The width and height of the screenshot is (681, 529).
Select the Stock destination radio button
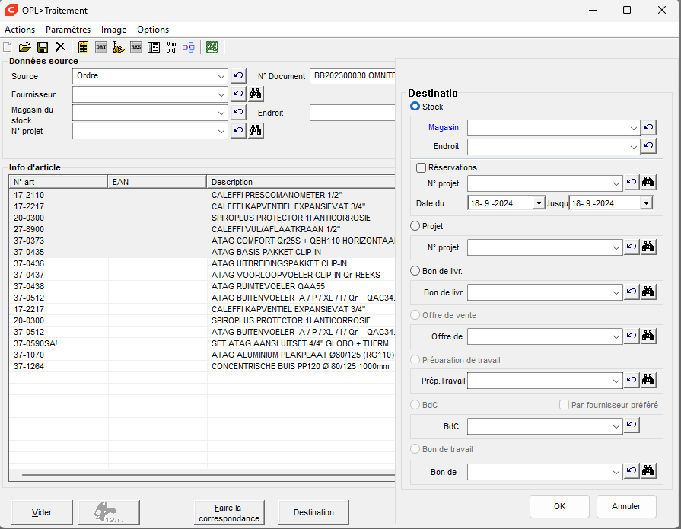tap(415, 107)
